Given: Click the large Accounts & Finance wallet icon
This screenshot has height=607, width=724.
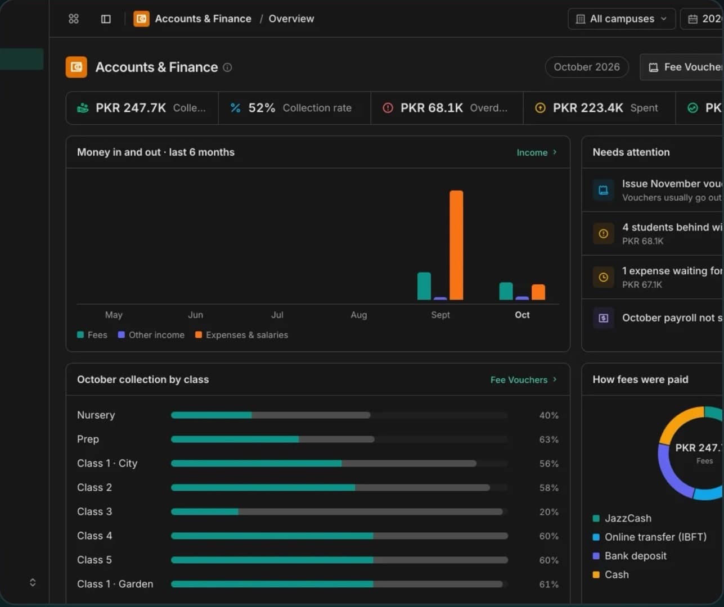Looking at the screenshot, I should click(77, 67).
